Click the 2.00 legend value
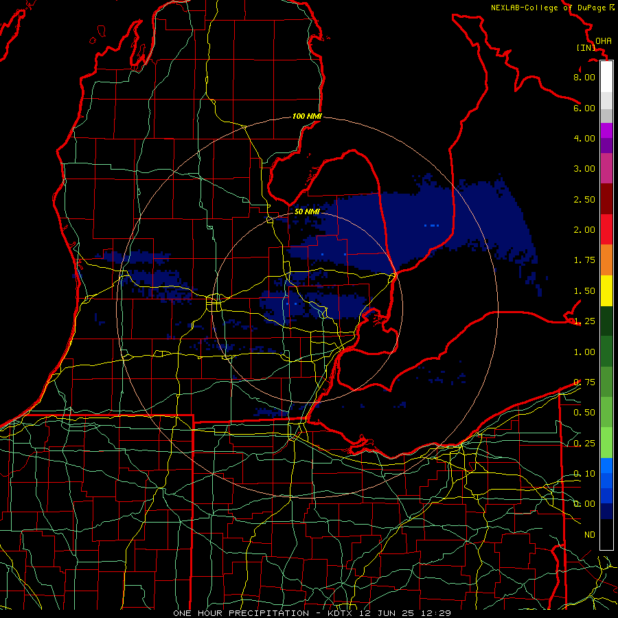618x618 pixels. (584, 230)
